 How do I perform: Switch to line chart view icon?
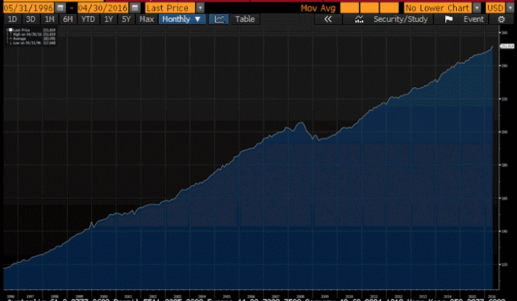pos(218,19)
